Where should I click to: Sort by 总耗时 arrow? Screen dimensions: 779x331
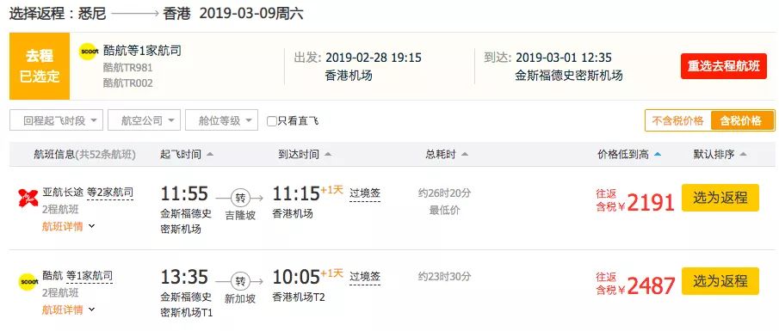pos(465,155)
